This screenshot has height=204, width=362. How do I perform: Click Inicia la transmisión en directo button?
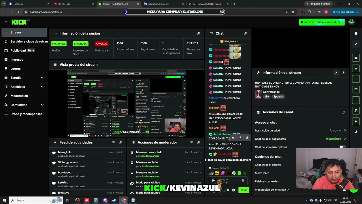(x=322, y=22)
